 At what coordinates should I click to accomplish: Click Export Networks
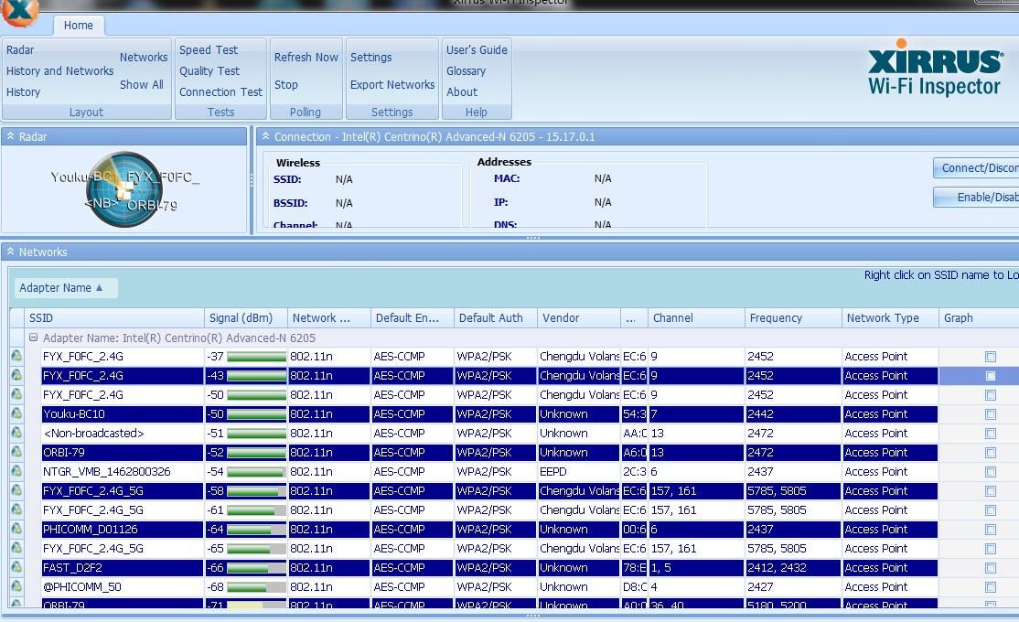coord(392,84)
